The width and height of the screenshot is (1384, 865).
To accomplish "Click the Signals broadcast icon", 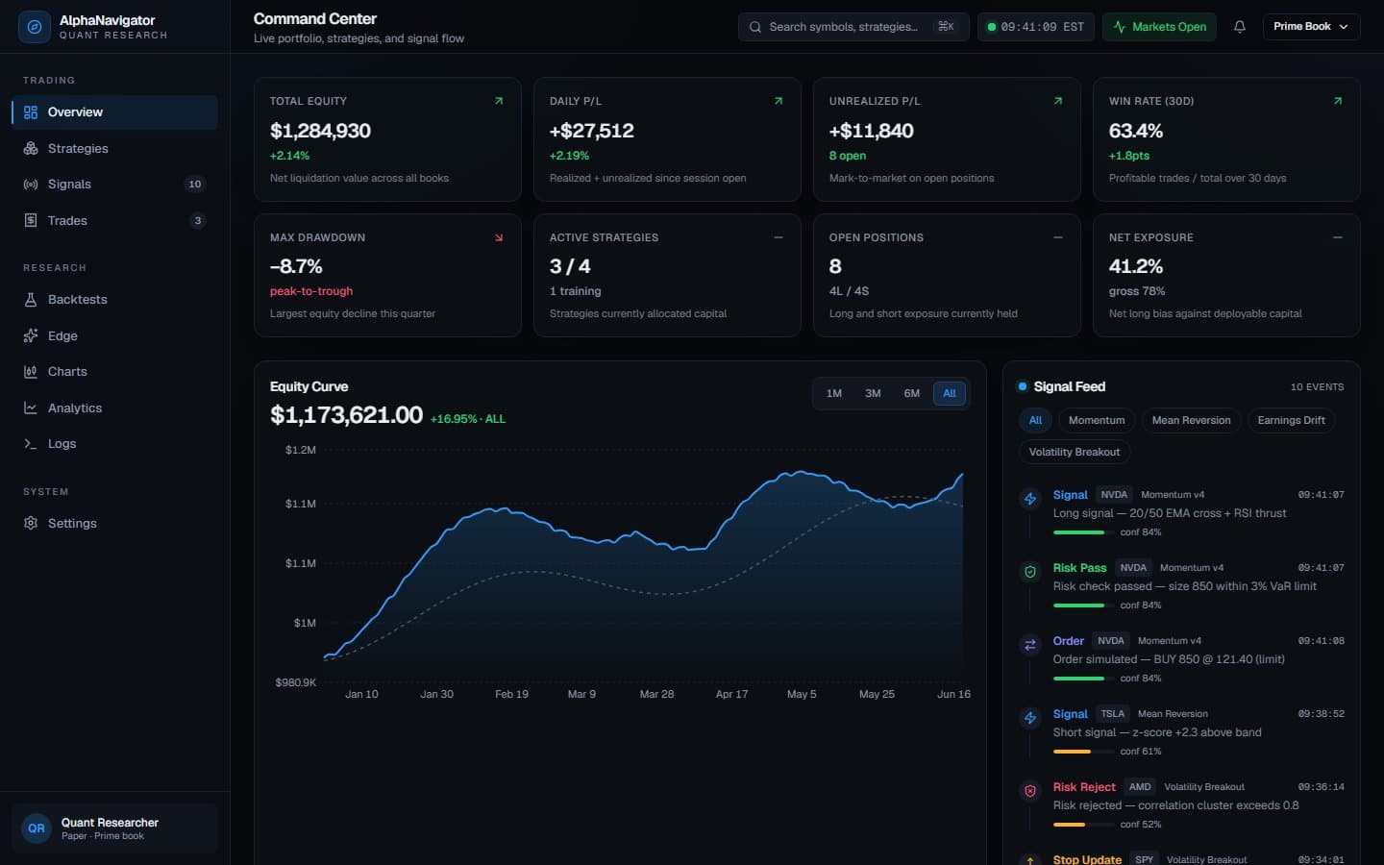I will pyautogui.click(x=31, y=185).
